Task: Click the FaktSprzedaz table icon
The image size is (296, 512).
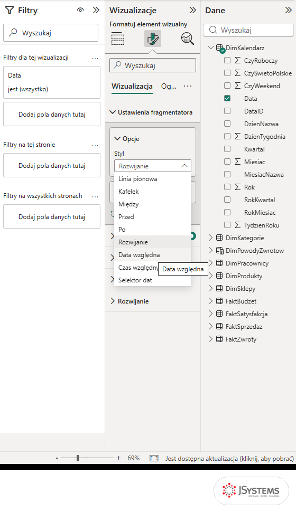Action: (x=219, y=327)
